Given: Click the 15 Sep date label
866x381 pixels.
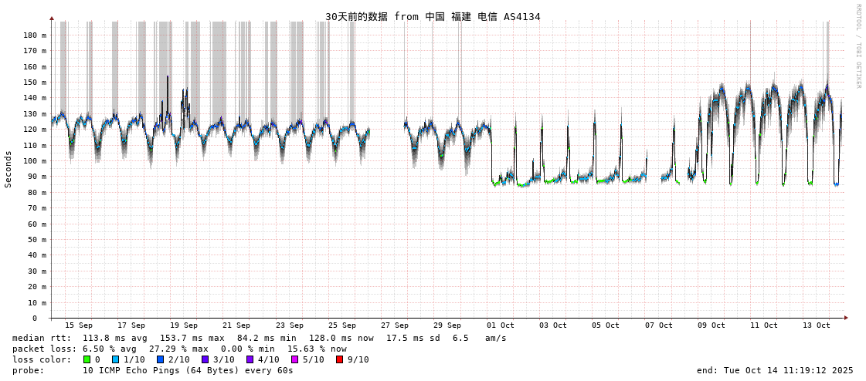Looking at the screenshot, I should tap(79, 325).
